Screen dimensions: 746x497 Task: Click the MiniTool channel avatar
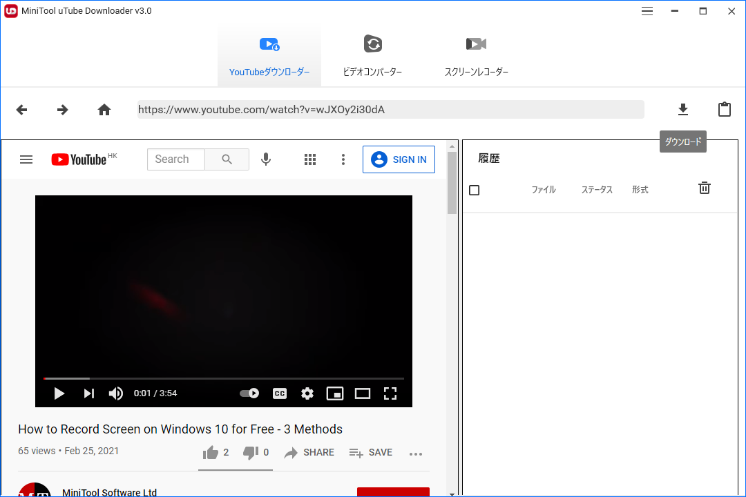(35, 489)
